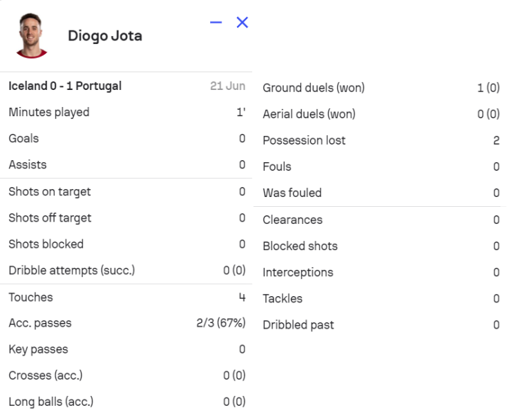Click the Shots on target label
This screenshot has height=413, width=511.
[x=50, y=191]
